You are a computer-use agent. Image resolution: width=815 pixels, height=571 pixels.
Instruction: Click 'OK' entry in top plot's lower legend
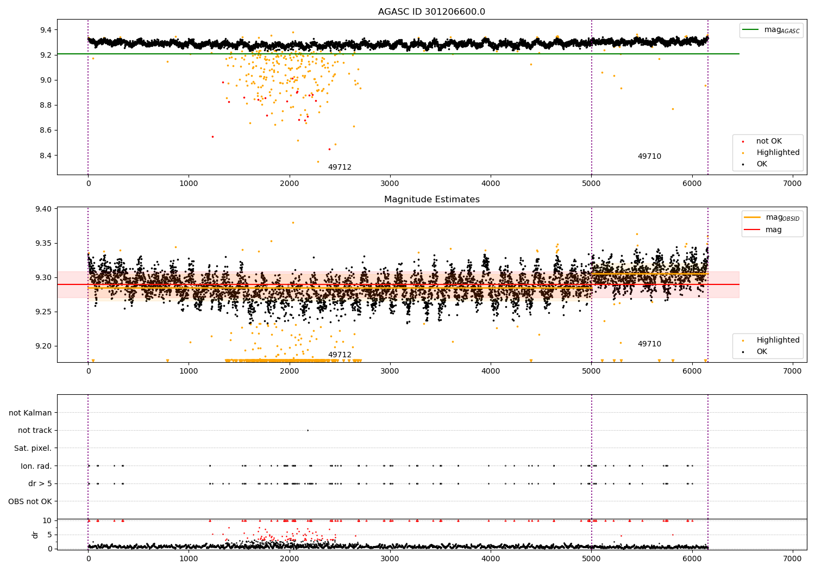coord(762,164)
